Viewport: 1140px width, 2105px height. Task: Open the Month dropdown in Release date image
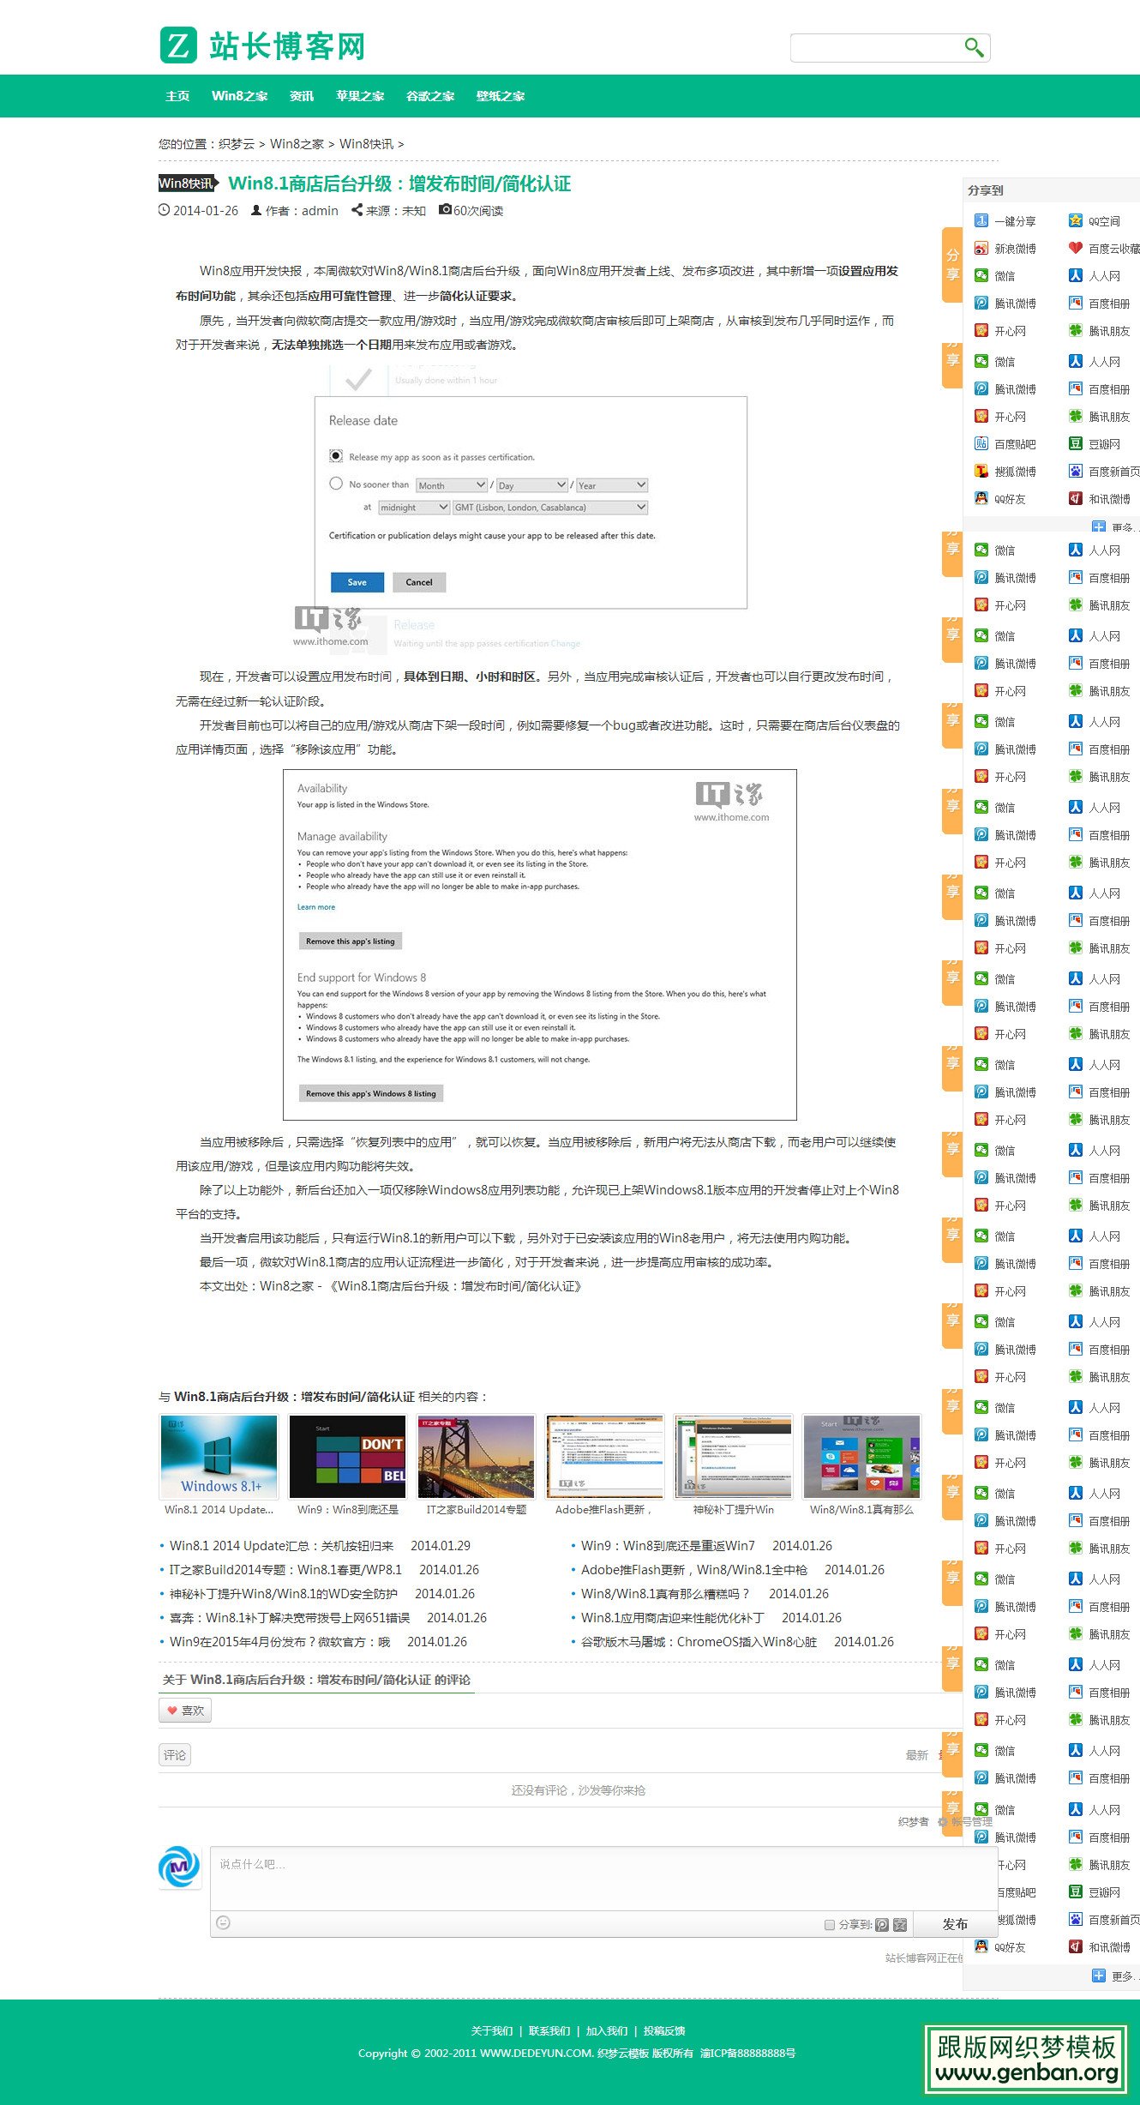pos(452,485)
